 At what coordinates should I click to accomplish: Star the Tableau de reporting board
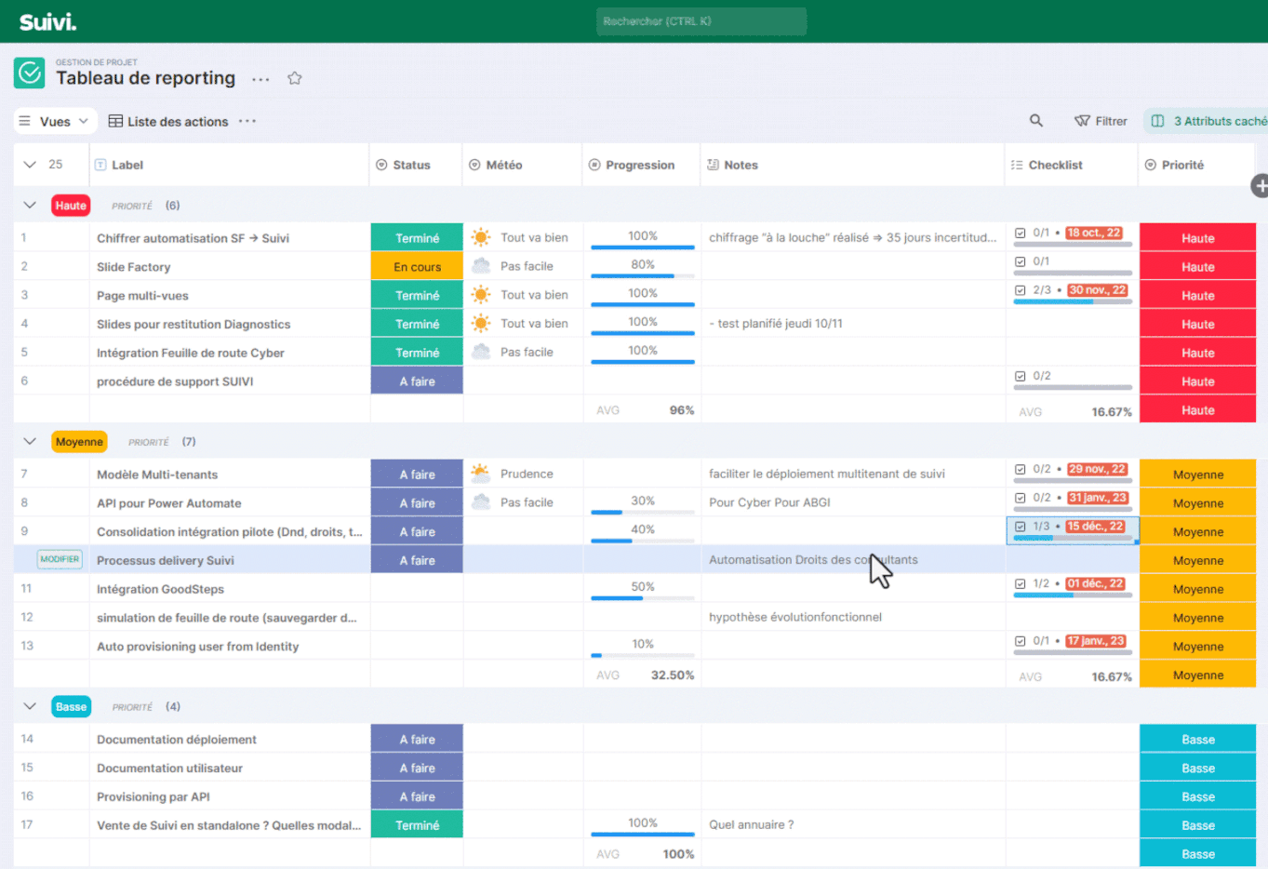click(295, 78)
